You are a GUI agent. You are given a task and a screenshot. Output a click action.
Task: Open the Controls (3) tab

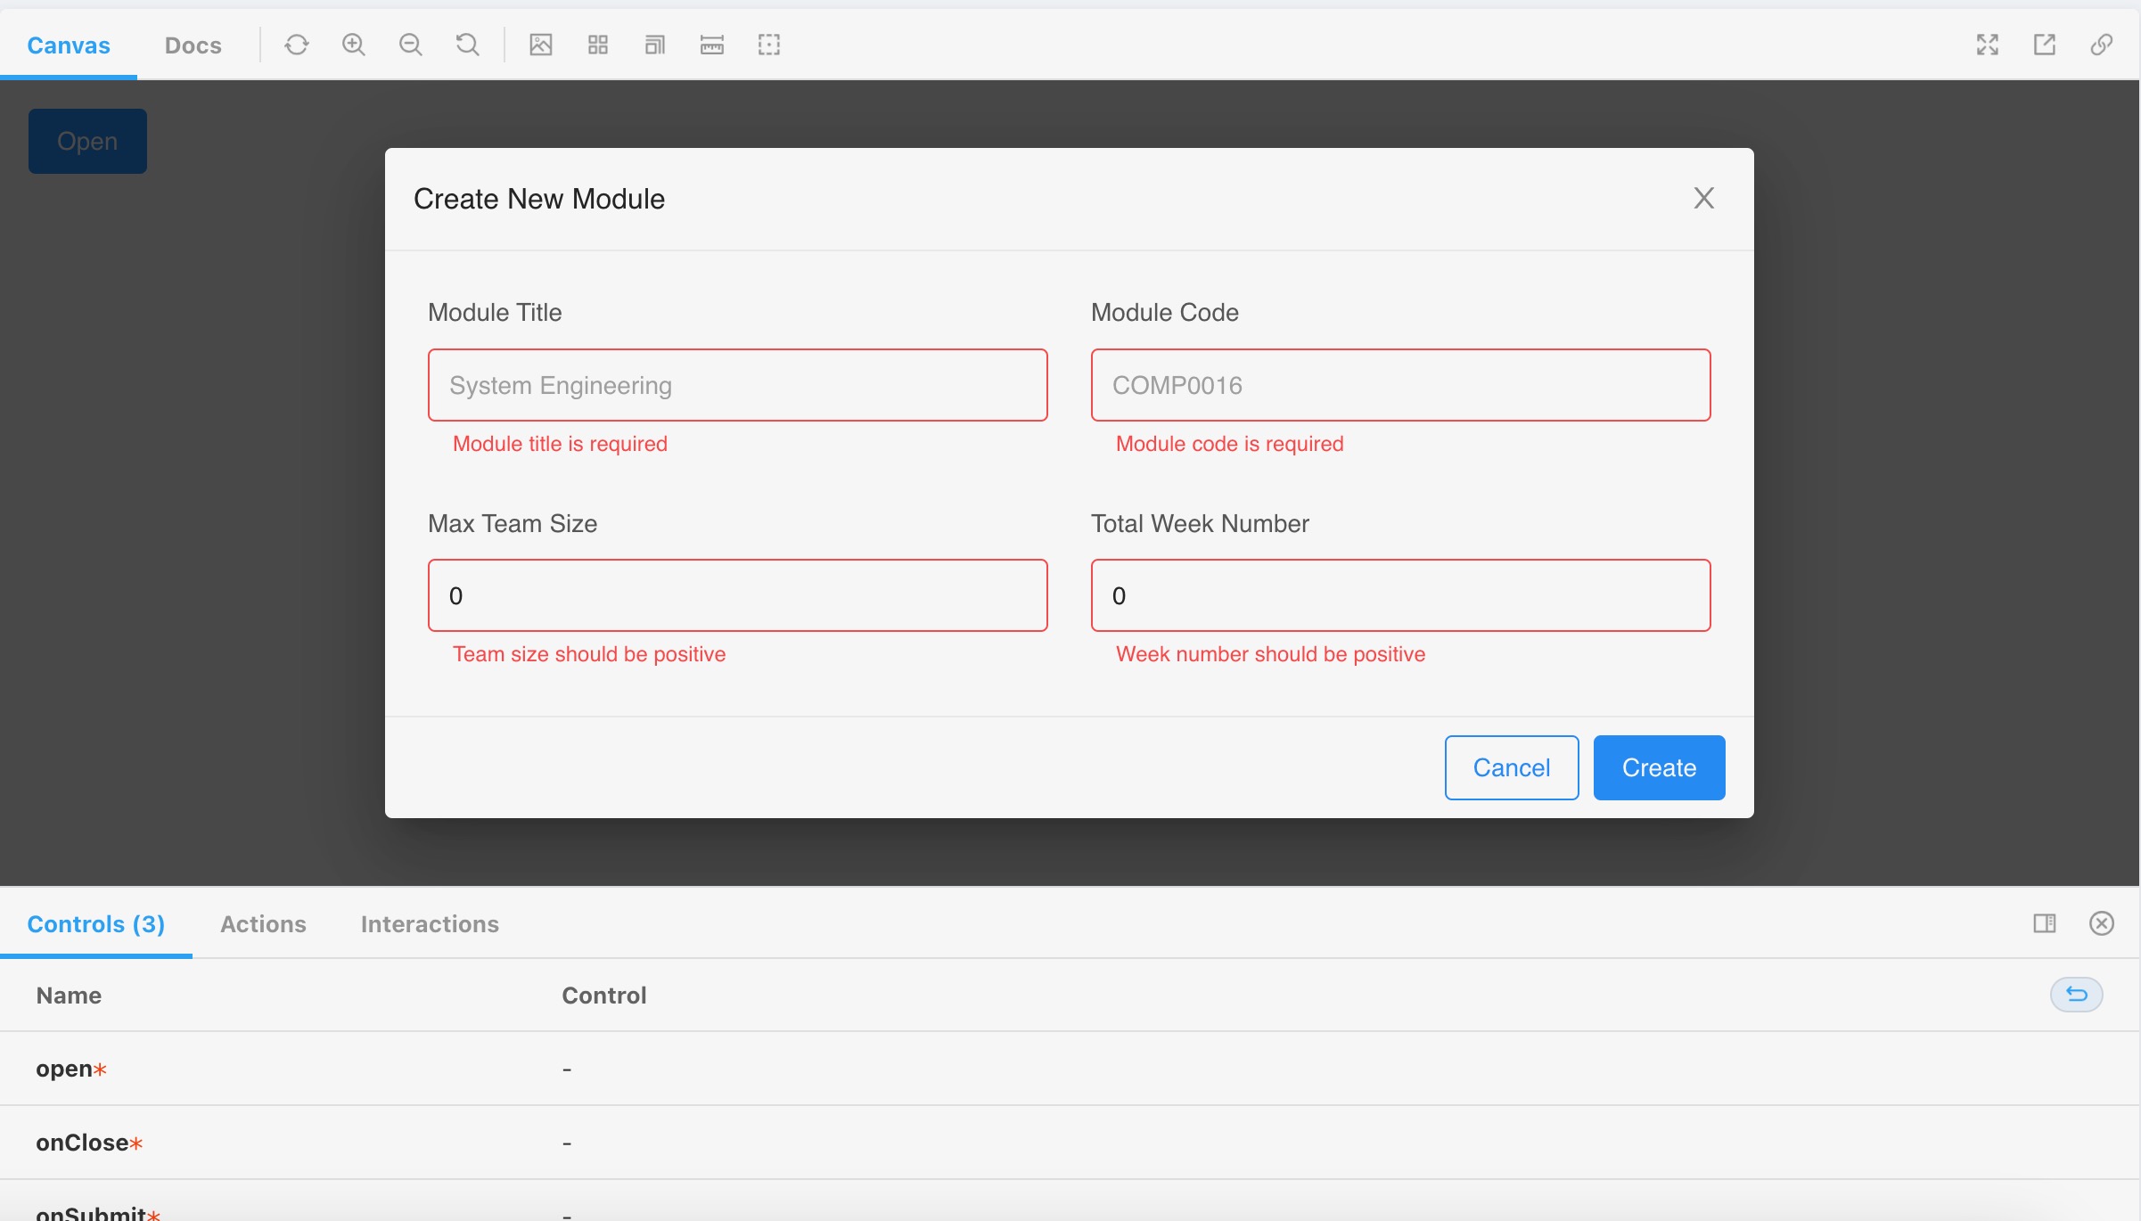point(96,924)
